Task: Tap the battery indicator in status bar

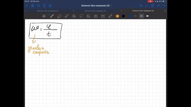Action: tap(165, 1)
